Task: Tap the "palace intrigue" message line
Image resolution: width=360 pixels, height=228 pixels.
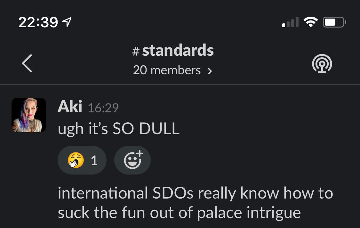Action: [179, 213]
